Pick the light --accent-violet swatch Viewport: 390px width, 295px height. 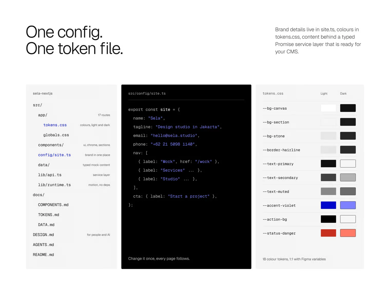[x=328, y=205]
